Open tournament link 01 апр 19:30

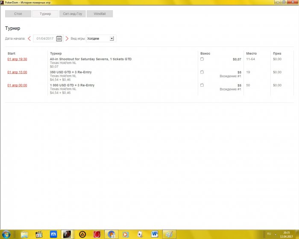coord(17,59)
